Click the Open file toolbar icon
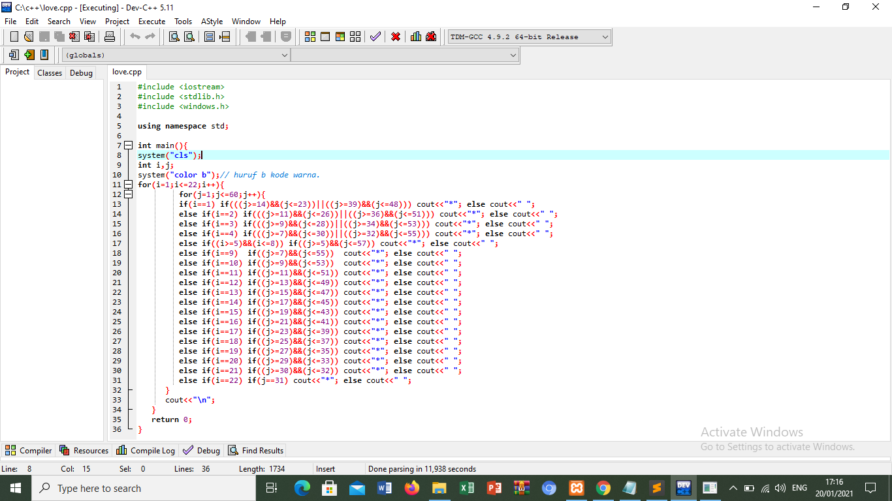The height and width of the screenshot is (501, 892). [29, 37]
